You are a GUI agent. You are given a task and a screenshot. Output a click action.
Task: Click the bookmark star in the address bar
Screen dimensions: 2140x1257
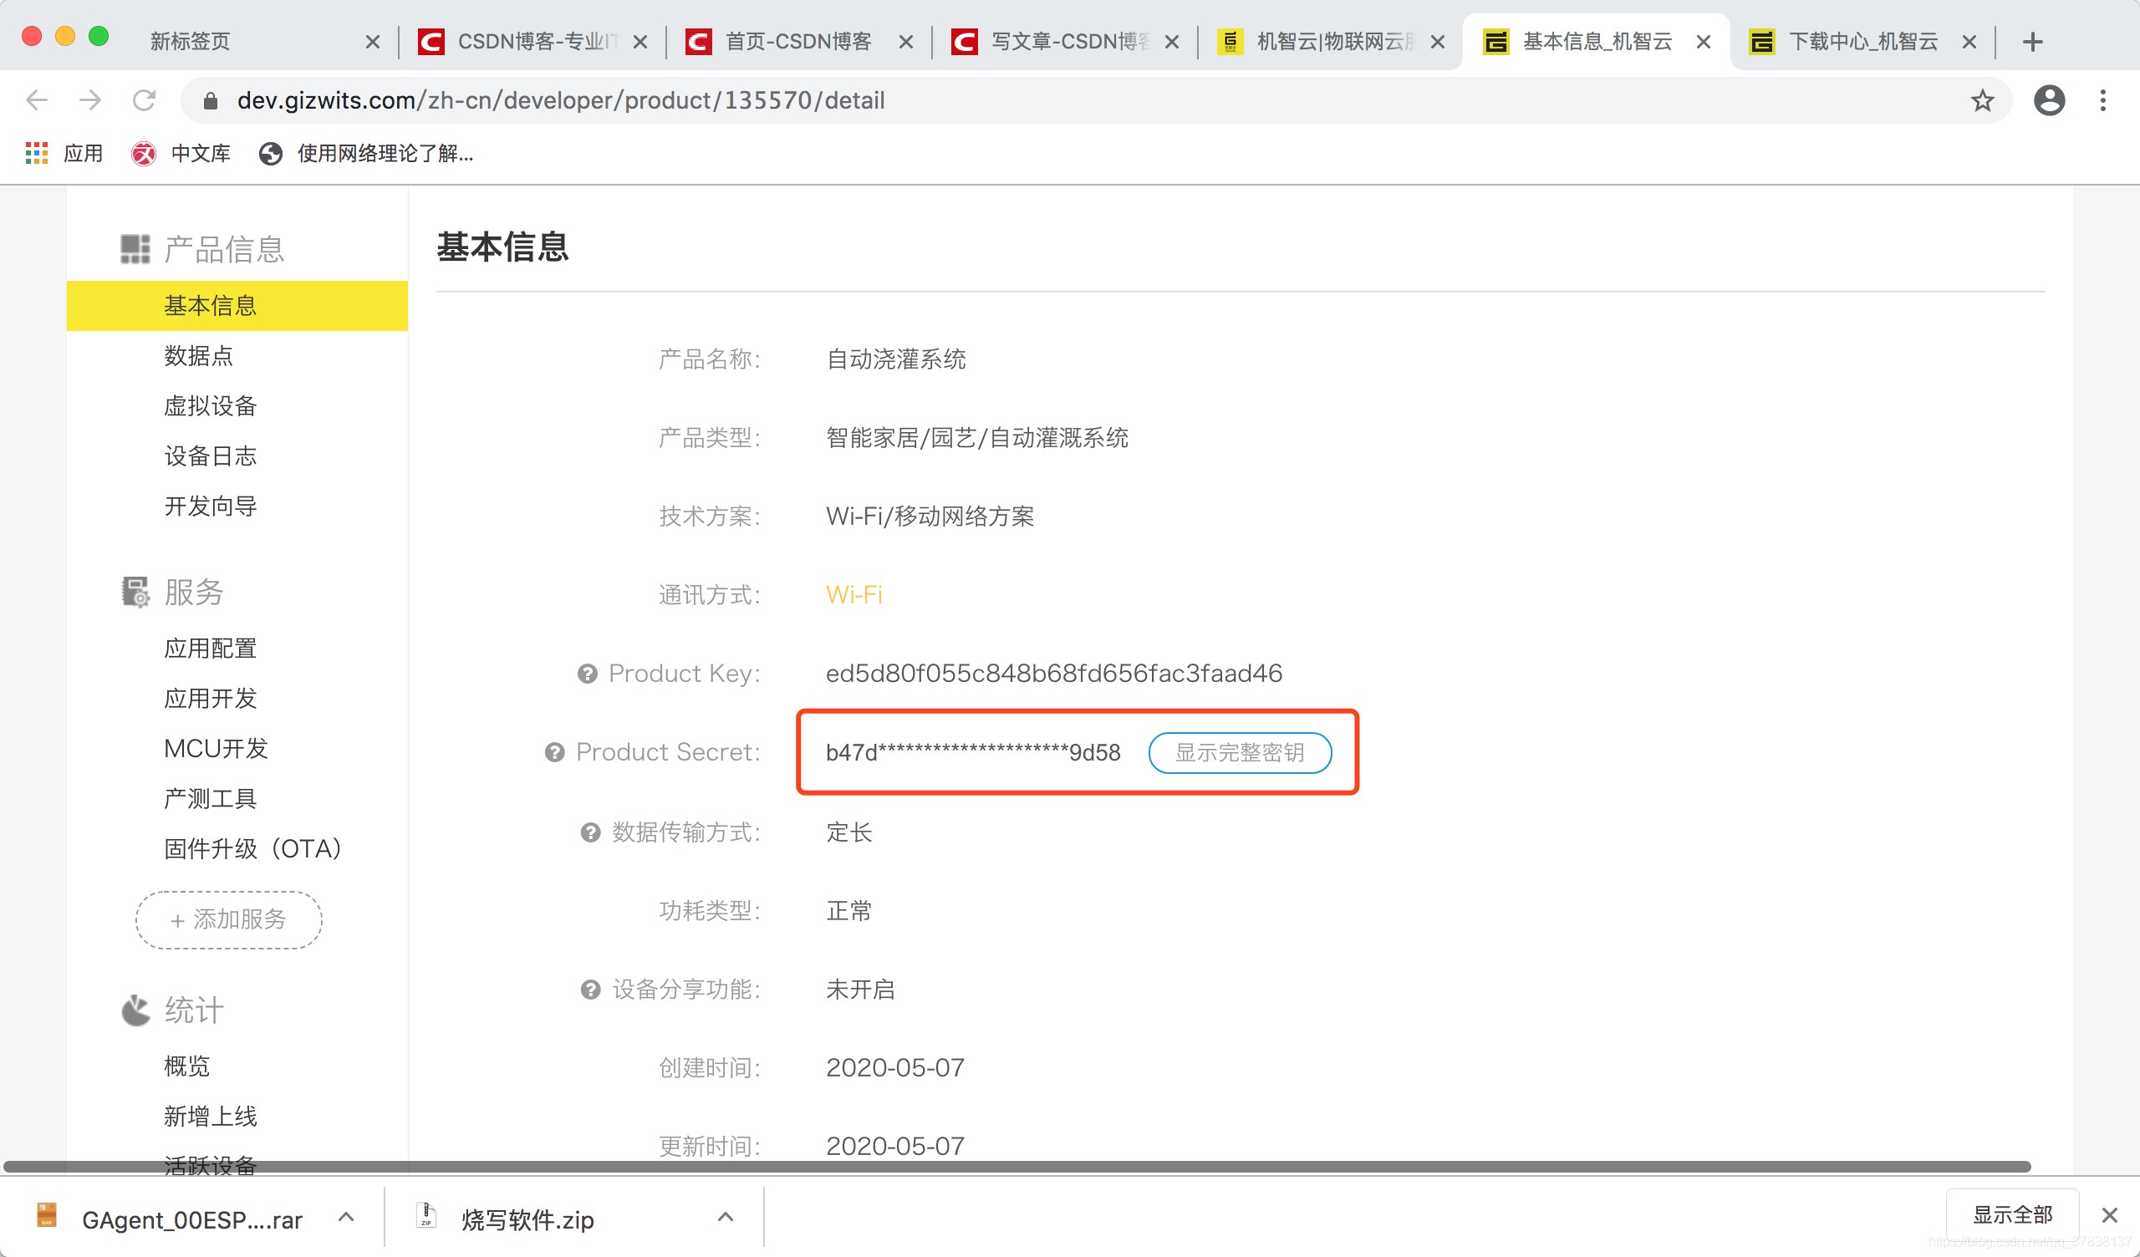[1982, 100]
